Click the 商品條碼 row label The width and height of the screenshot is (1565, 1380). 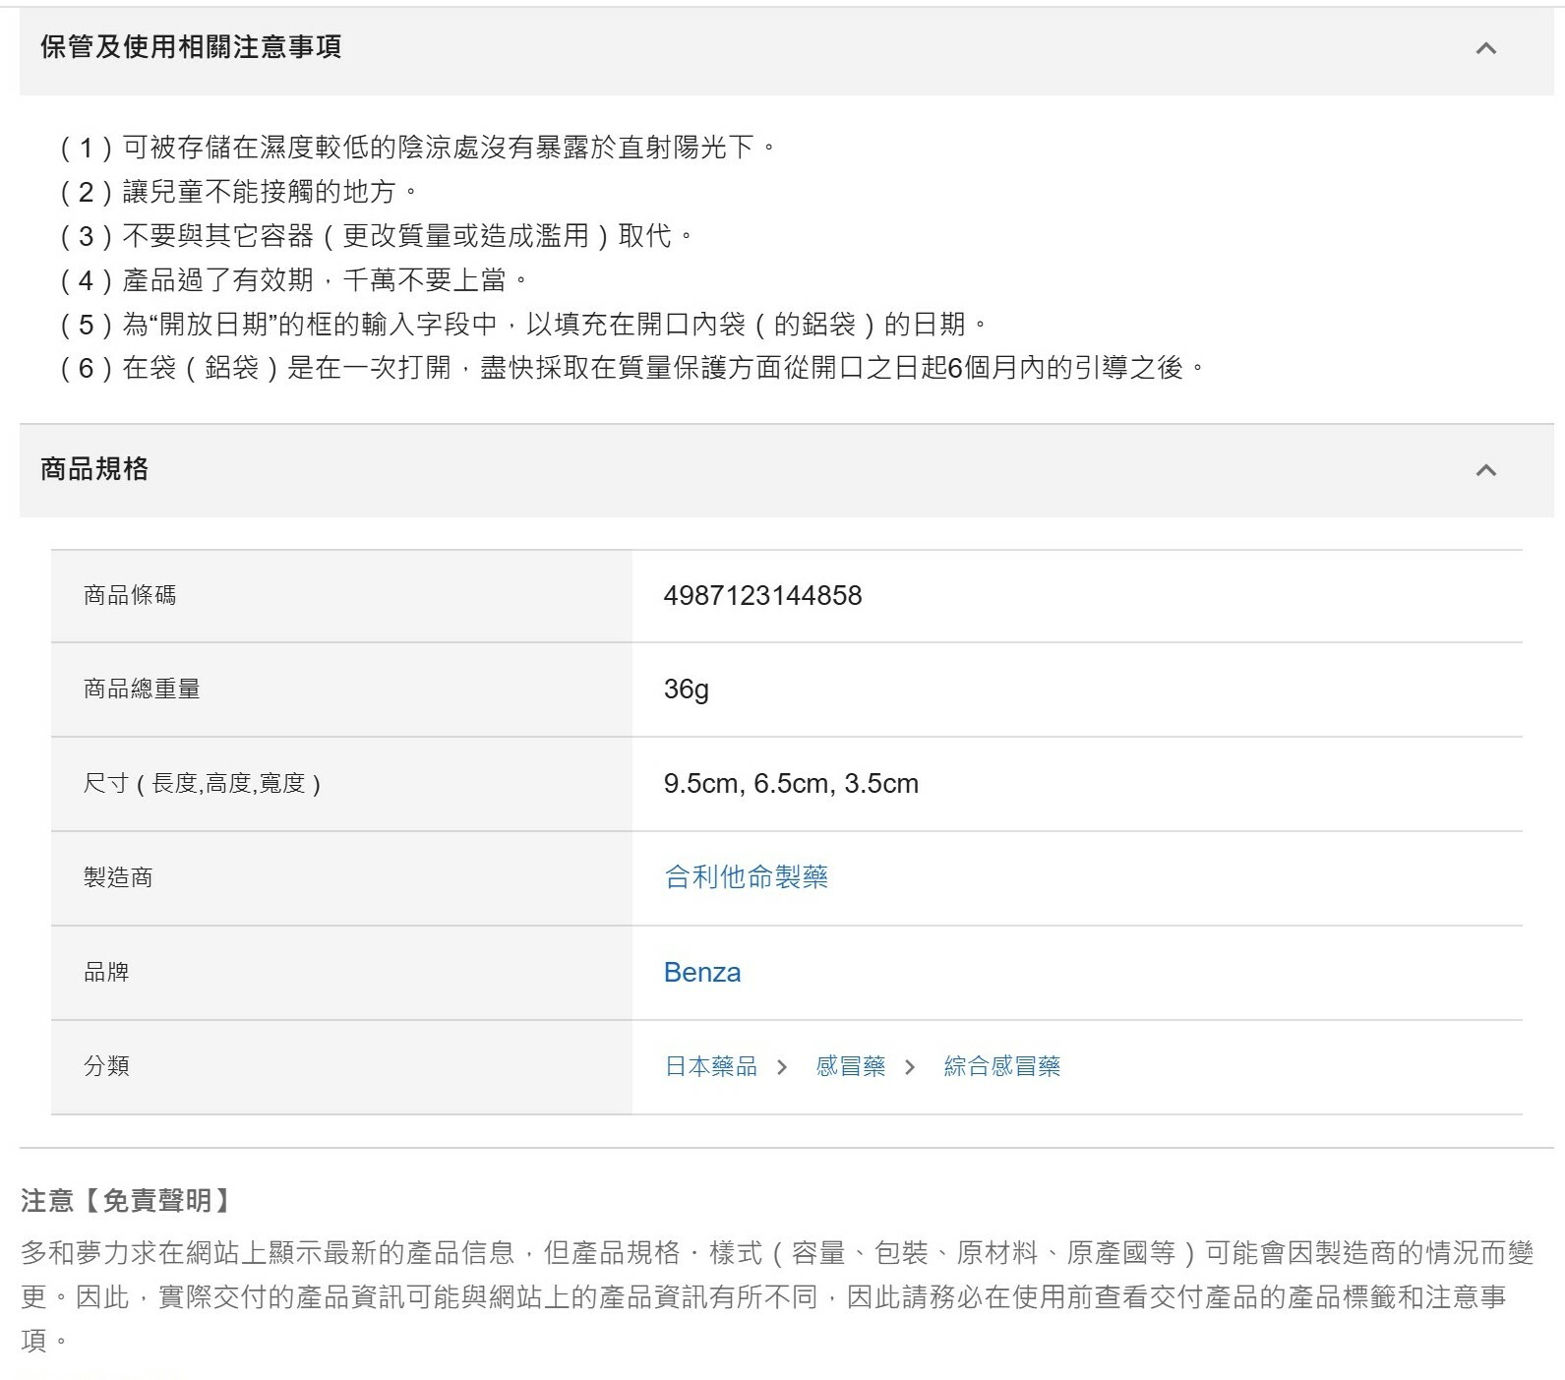coord(130,595)
